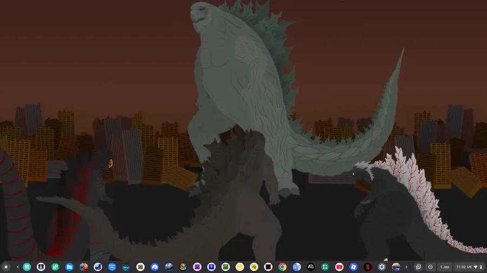
Task: Open the green four-dots app beside YouTube
Action: pyautogui.click(x=325, y=267)
